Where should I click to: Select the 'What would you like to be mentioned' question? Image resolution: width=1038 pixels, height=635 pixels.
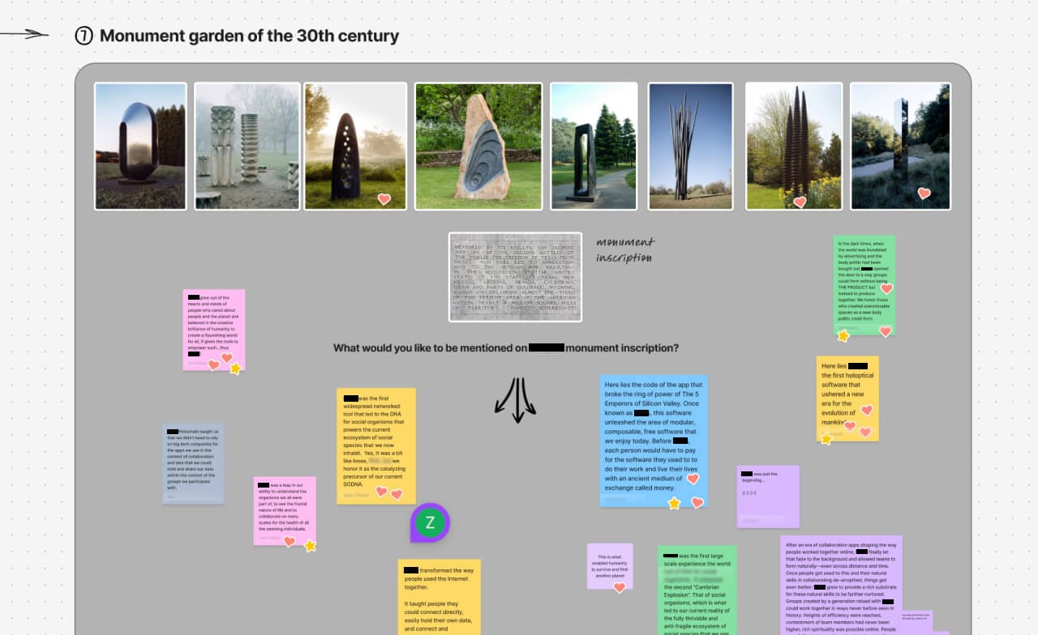point(506,348)
